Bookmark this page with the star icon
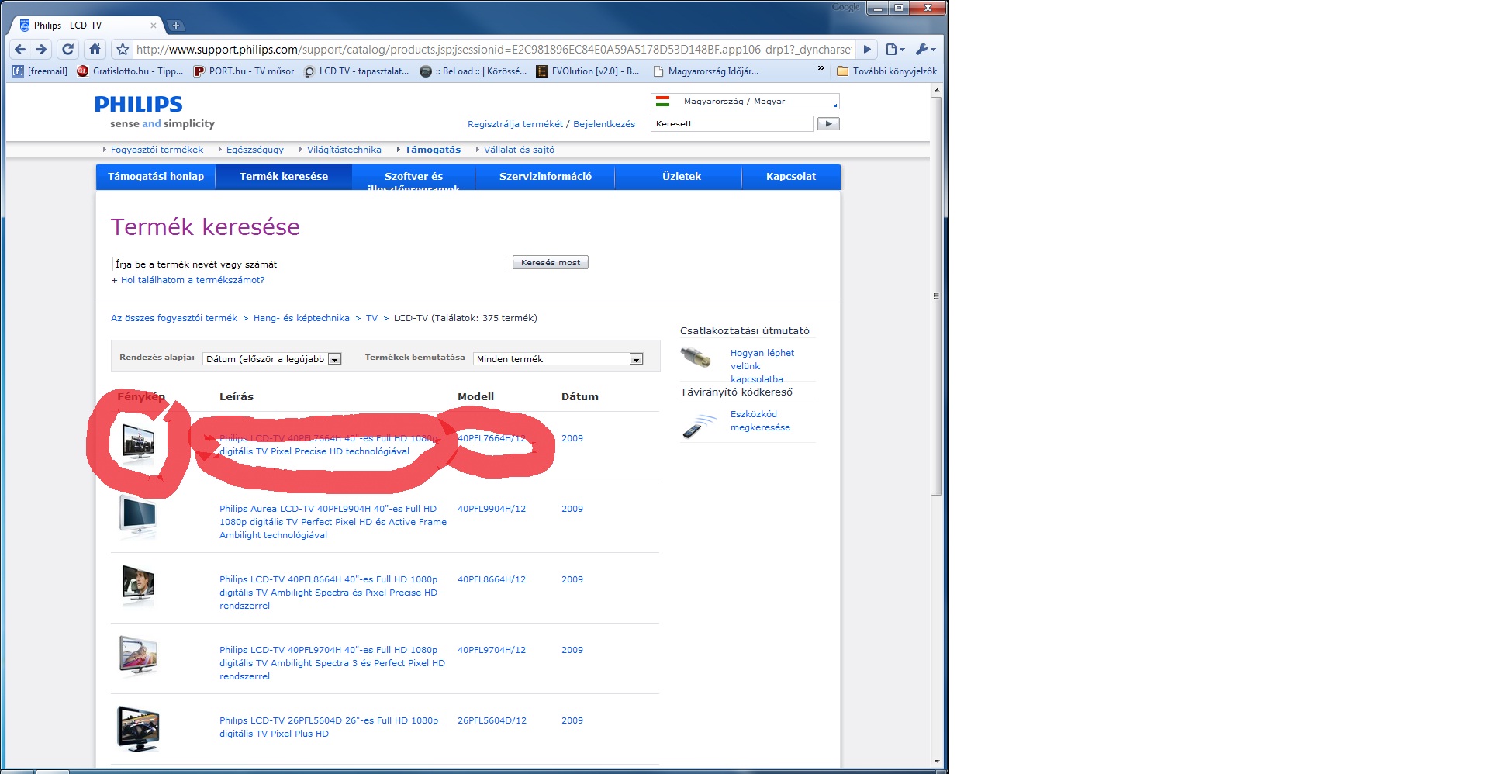 pyautogui.click(x=123, y=50)
